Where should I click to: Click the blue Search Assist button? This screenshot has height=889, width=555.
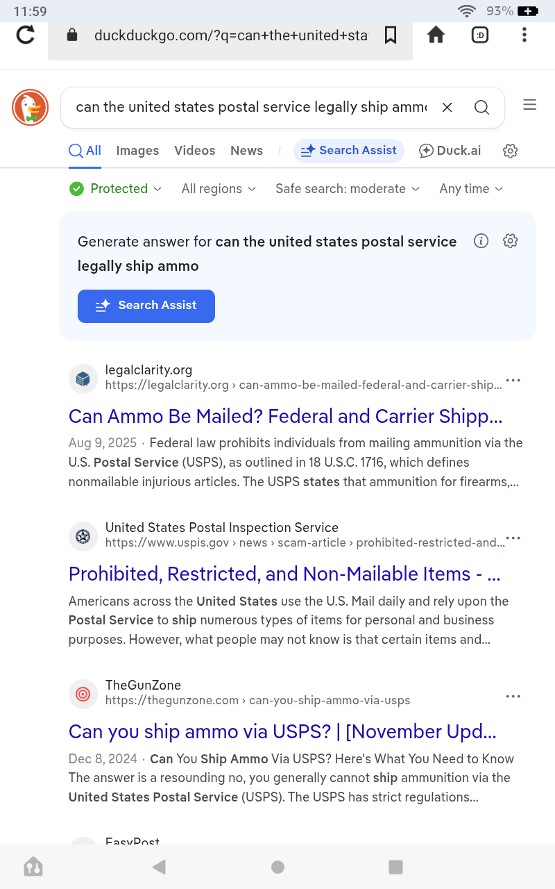coord(146,306)
